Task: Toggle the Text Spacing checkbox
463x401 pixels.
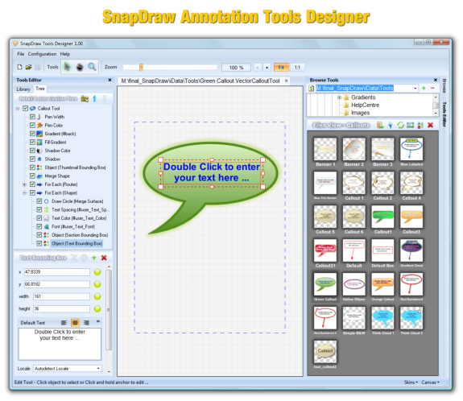Action: click(39, 209)
